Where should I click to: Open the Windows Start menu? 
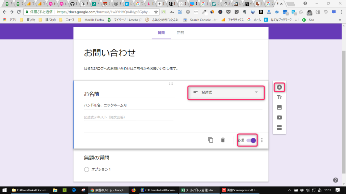(4, 190)
